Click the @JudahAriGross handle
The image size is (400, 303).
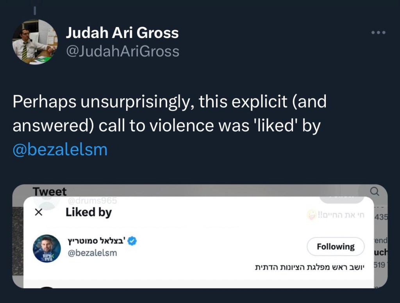coord(122,51)
